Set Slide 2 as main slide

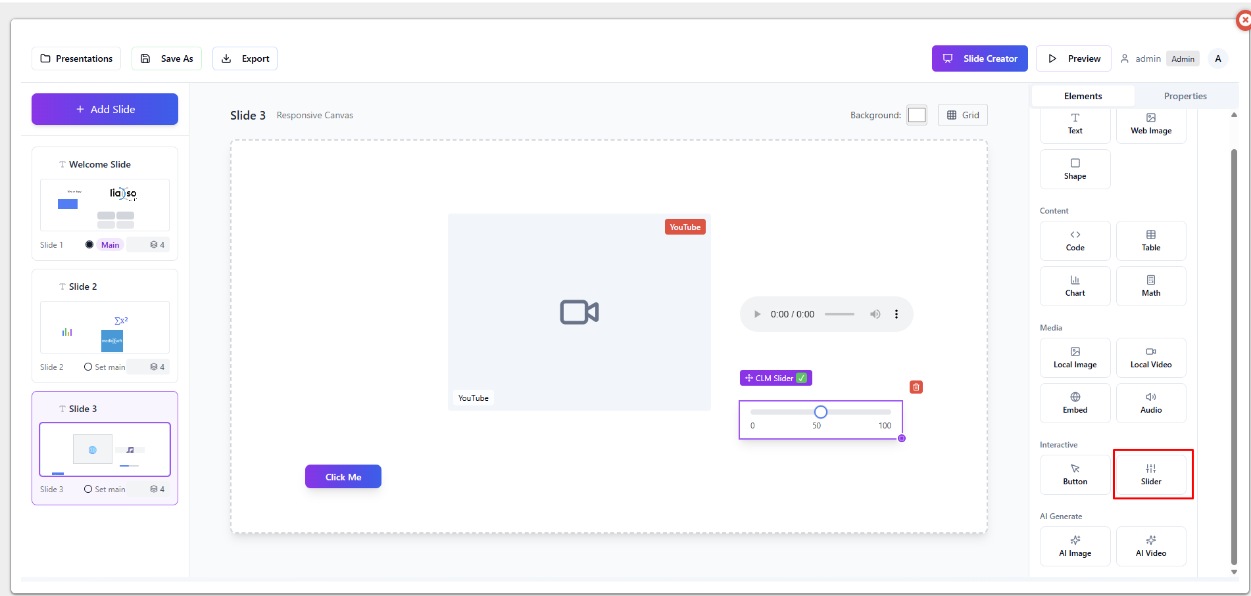click(105, 367)
